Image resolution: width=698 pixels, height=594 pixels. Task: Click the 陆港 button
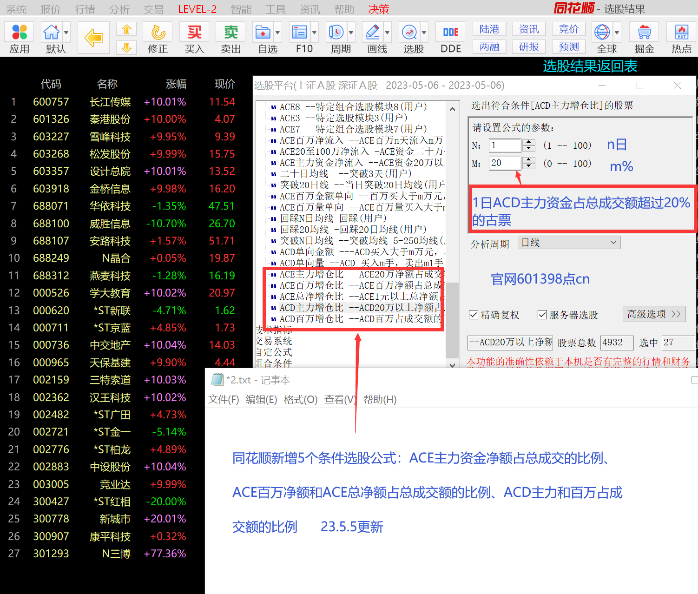point(489,29)
